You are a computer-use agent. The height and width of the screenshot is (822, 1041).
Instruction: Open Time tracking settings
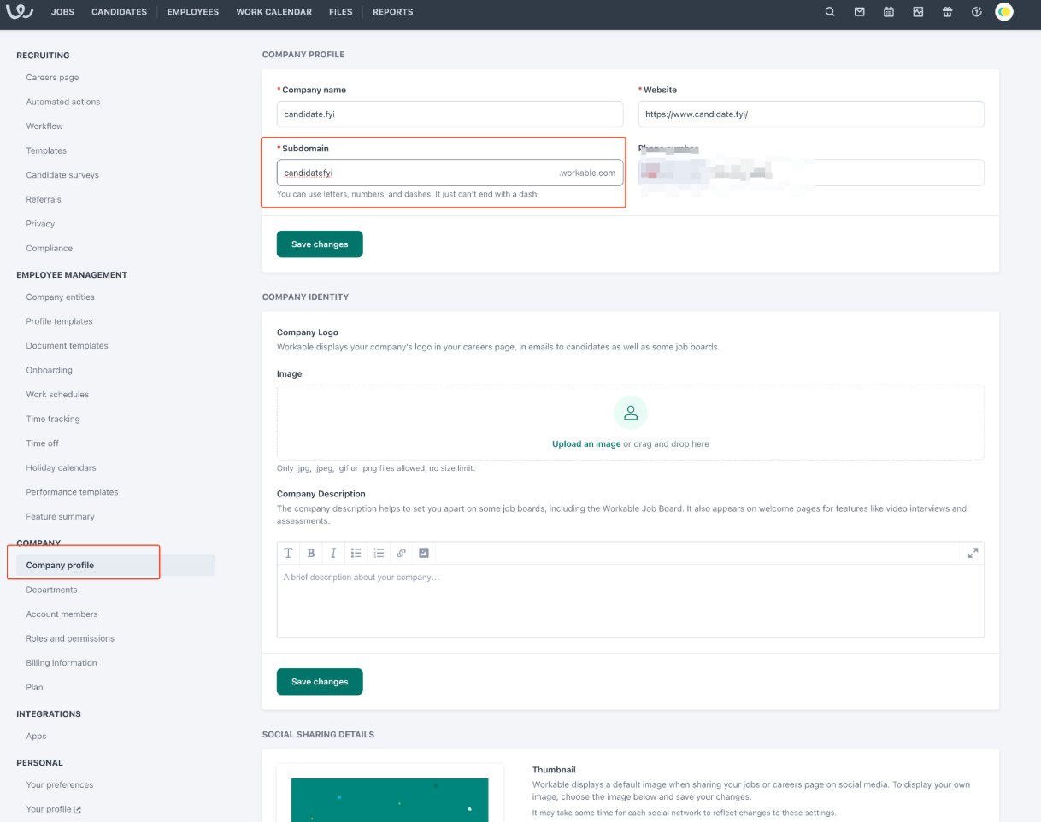pyautogui.click(x=53, y=419)
